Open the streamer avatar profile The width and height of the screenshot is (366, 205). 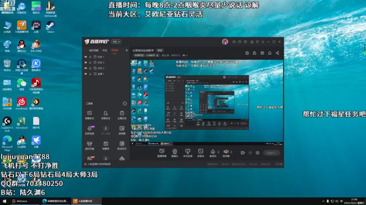(225, 42)
